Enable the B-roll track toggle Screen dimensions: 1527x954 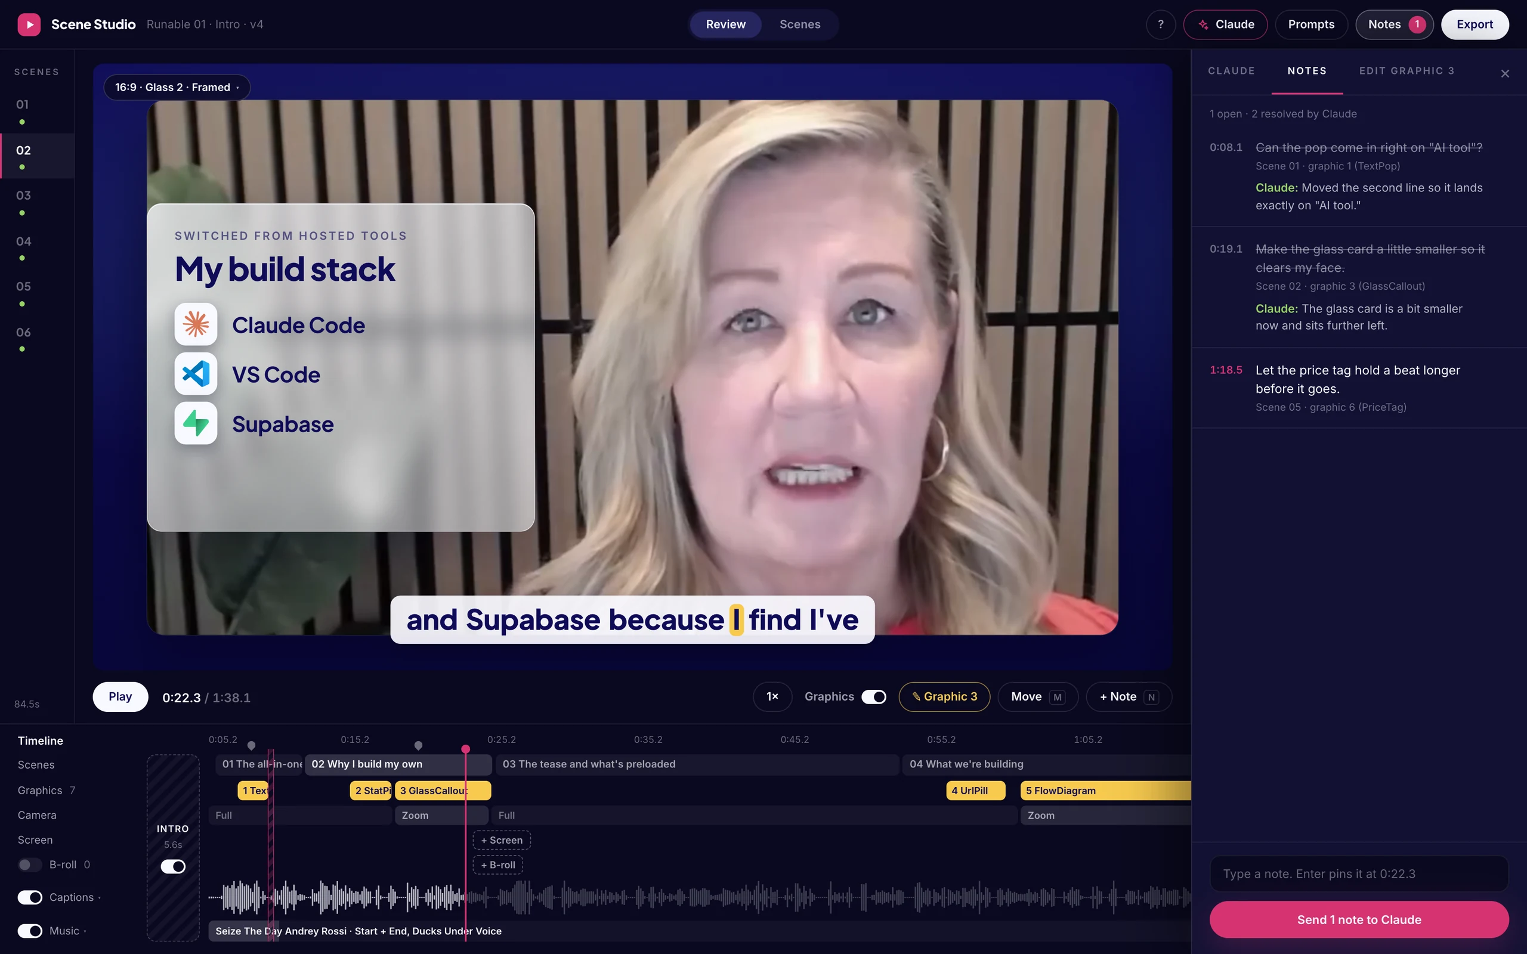(x=30, y=865)
